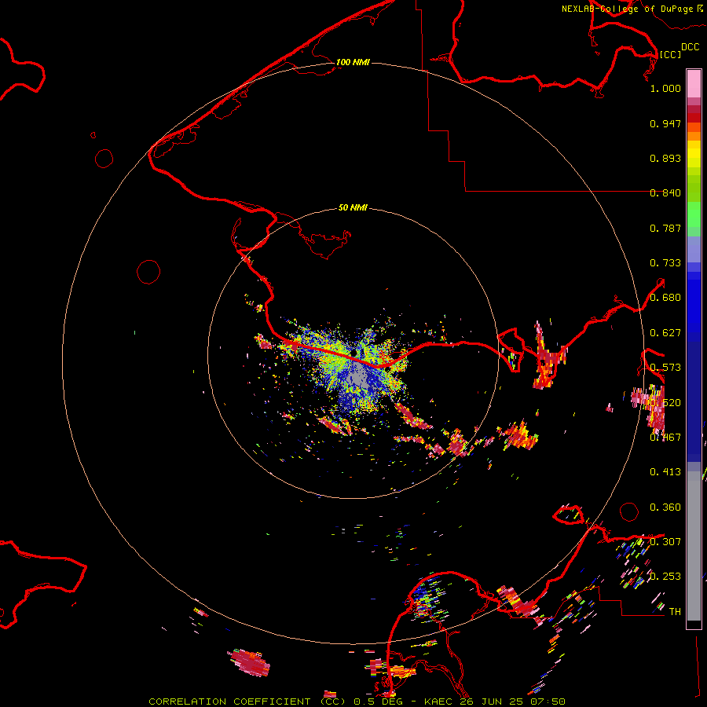Image resolution: width=707 pixels, height=707 pixels.
Task: Select the 0.787 scale value
Action: pyautogui.click(x=665, y=228)
